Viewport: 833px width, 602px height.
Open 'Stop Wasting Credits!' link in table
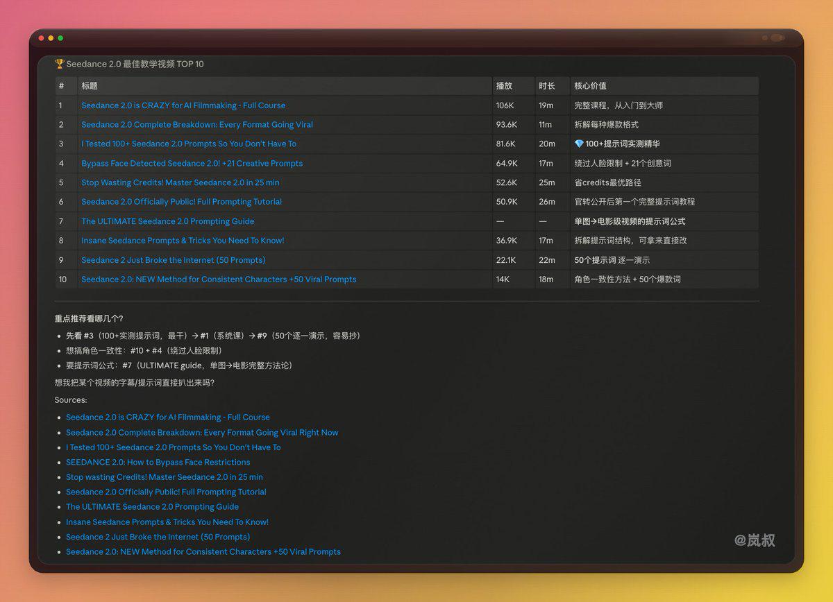(x=180, y=182)
